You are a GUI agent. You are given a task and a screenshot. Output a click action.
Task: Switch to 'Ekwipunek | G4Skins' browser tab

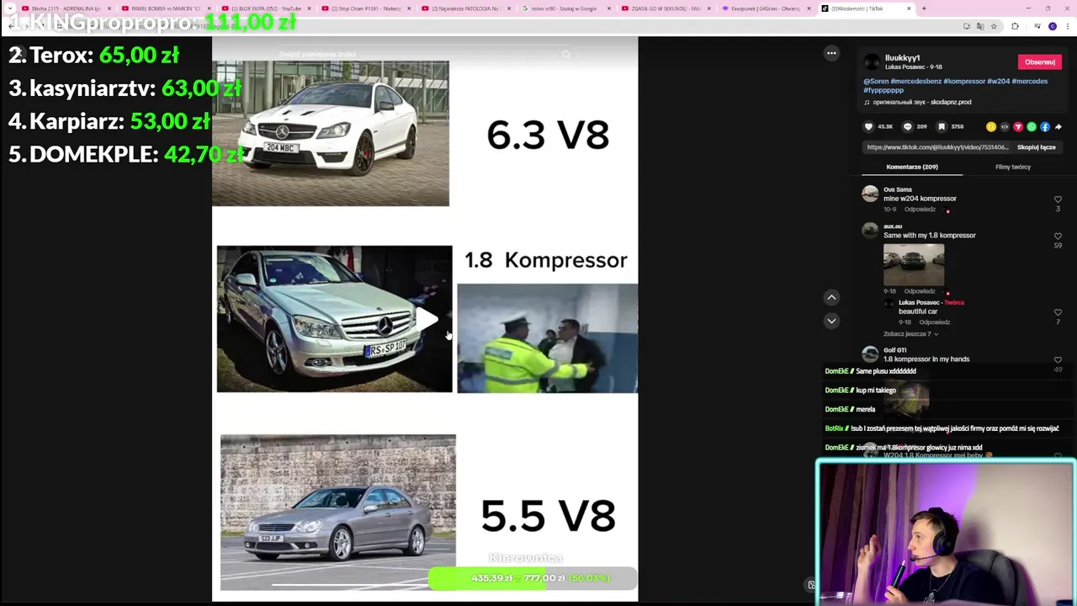tap(766, 8)
